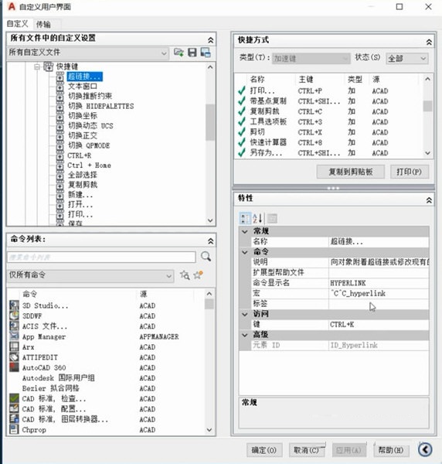Click the green checkmark for 打印... shortcut

point(242,90)
